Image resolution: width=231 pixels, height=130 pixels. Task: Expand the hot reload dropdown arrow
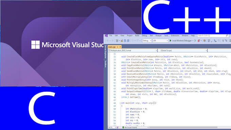click(x=201, y=41)
